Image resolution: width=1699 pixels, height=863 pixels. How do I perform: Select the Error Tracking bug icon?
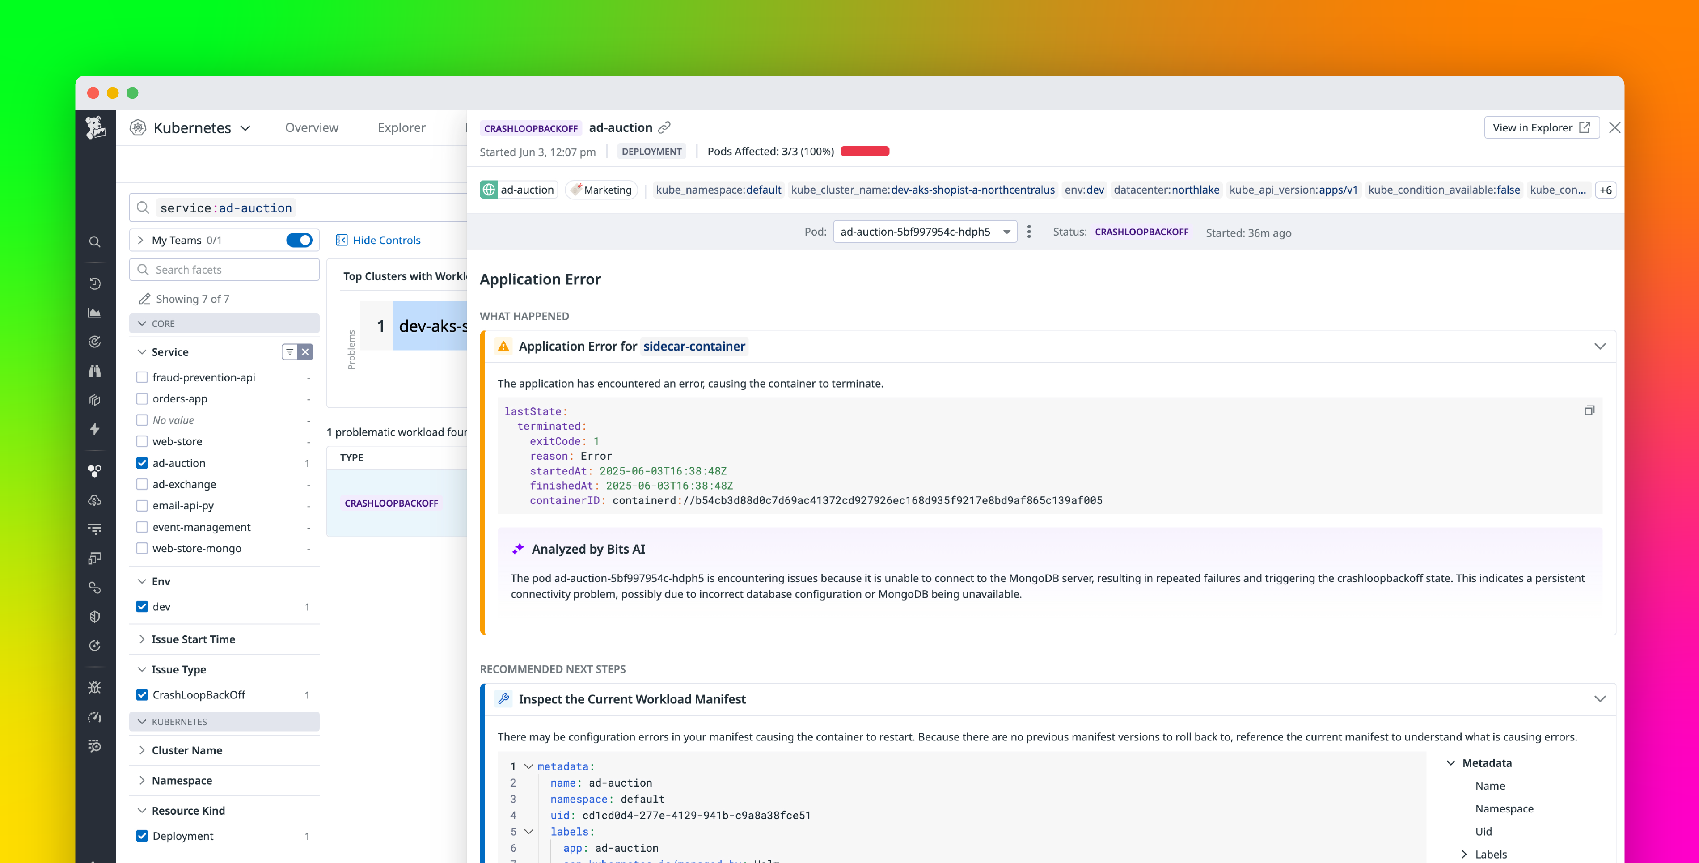pyautogui.click(x=95, y=688)
